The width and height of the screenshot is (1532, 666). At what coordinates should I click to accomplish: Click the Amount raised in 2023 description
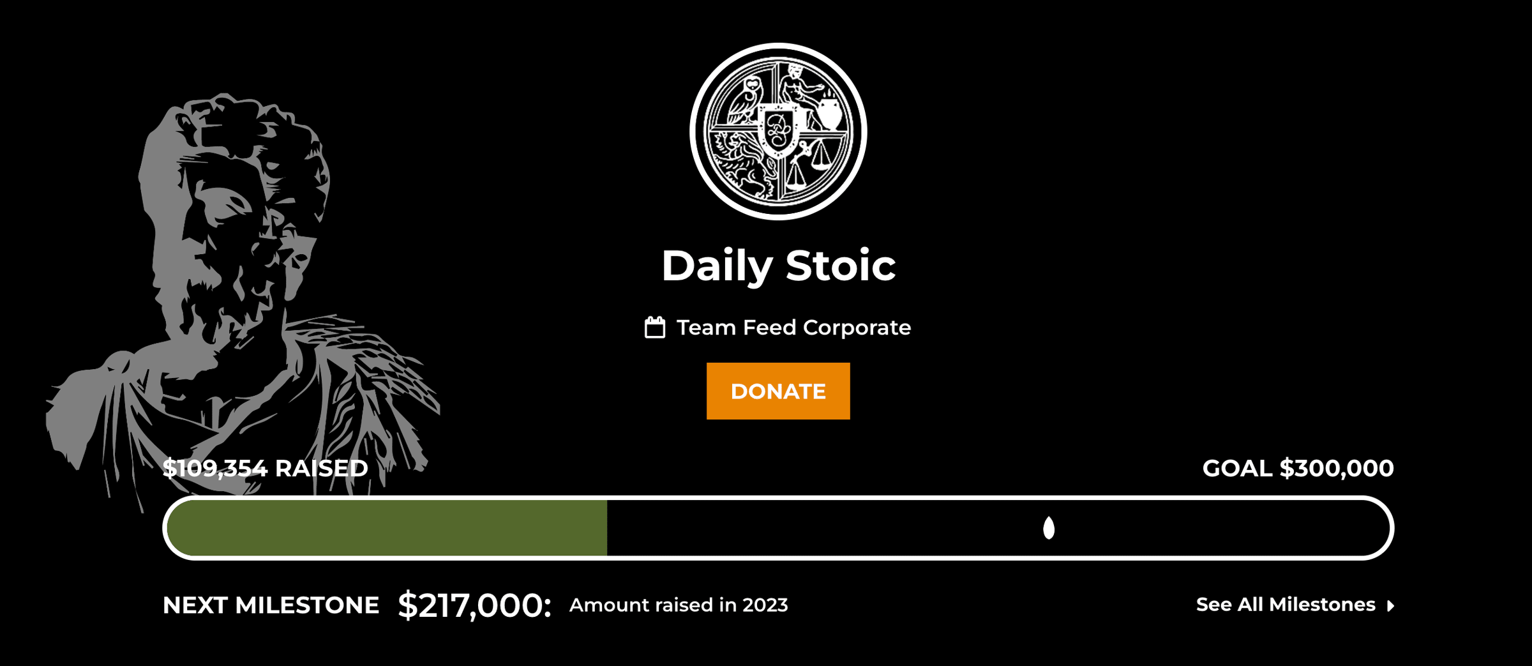tap(679, 605)
